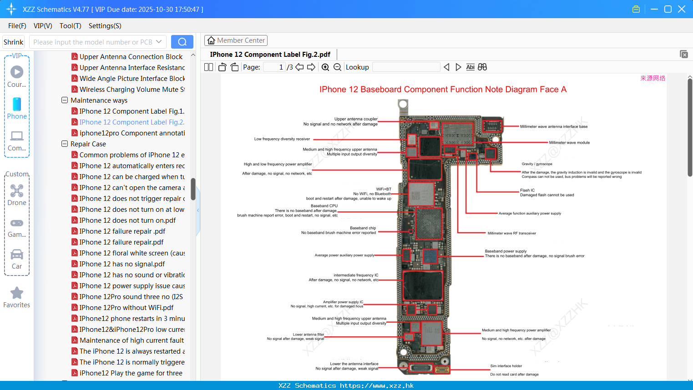Click the XZZ app logo icon
This screenshot has height=390, width=693.
tap(11, 9)
